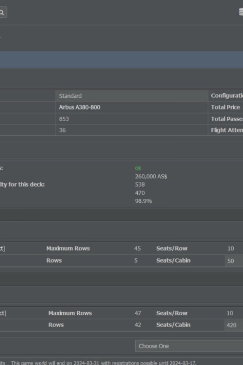
Task: Click the Airbus A380-800 aircraft name
Action: [79, 107]
